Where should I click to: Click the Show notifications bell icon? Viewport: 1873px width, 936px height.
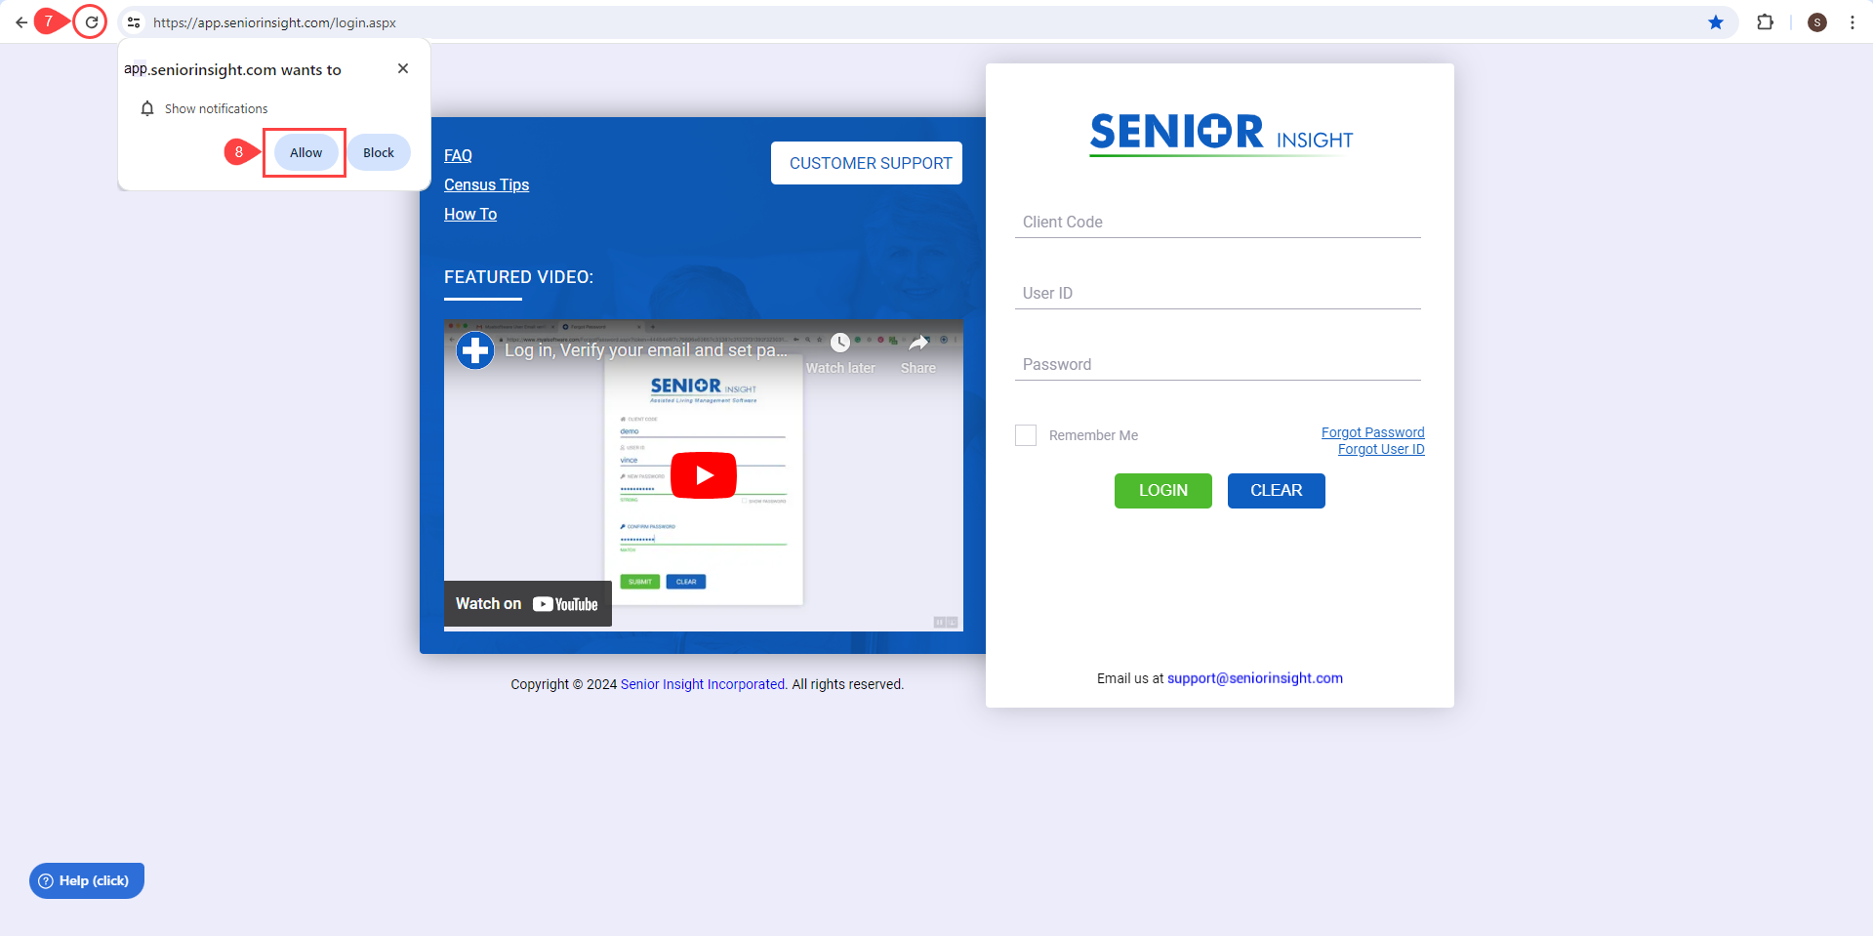click(147, 108)
